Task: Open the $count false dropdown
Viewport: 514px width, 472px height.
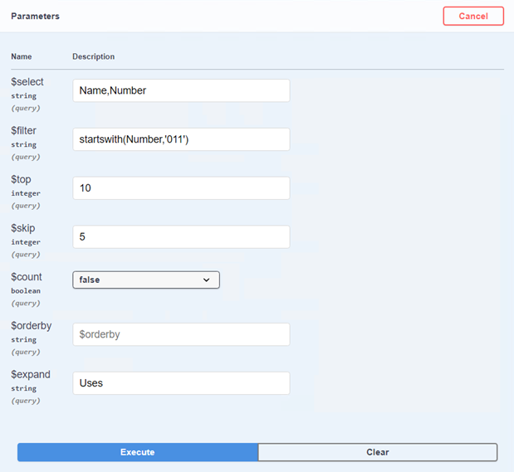Action: pyautogui.click(x=146, y=280)
